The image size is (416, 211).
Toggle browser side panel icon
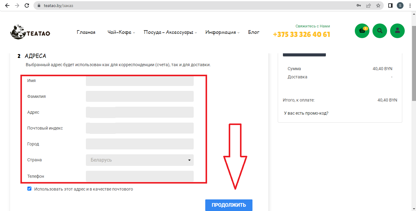[390, 5]
